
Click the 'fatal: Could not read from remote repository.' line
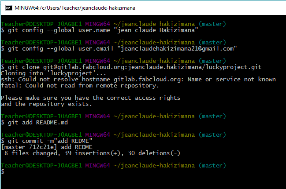click(80, 86)
